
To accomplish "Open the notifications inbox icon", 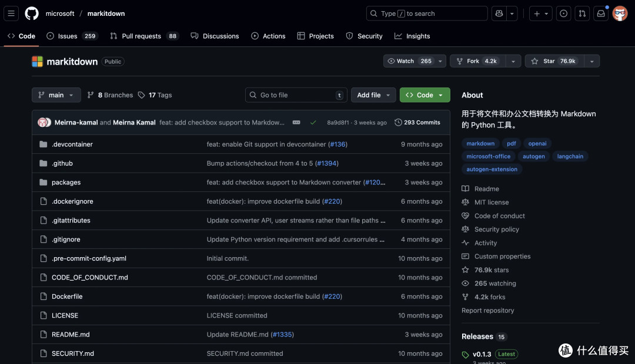I will point(601,14).
